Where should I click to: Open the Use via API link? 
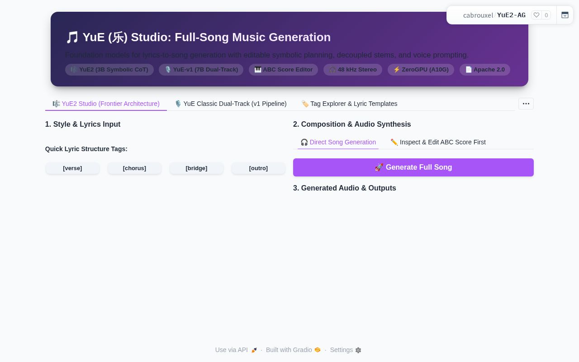236,350
